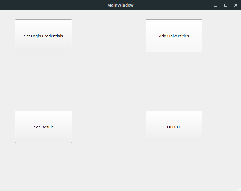The height and width of the screenshot is (191, 241).
Task: Click the DELETE button
Action: point(174,127)
